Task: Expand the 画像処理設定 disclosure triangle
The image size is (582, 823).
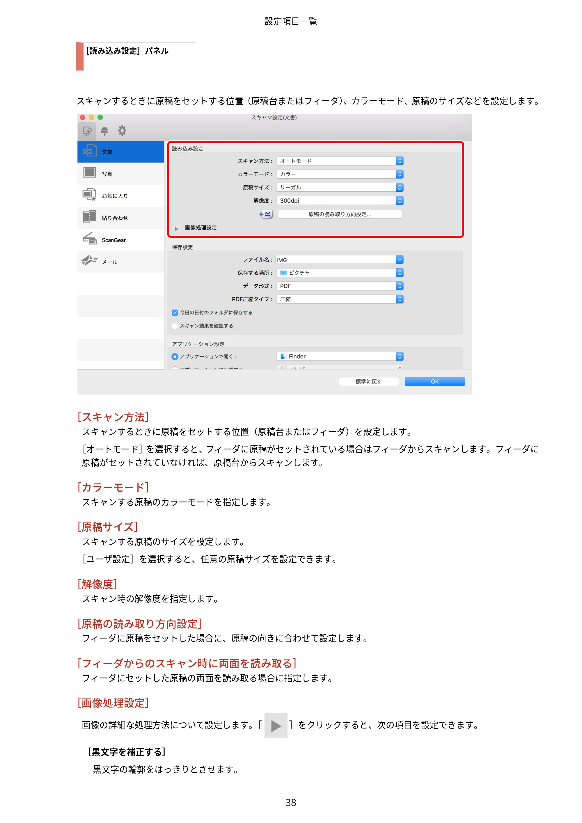Action: (176, 229)
